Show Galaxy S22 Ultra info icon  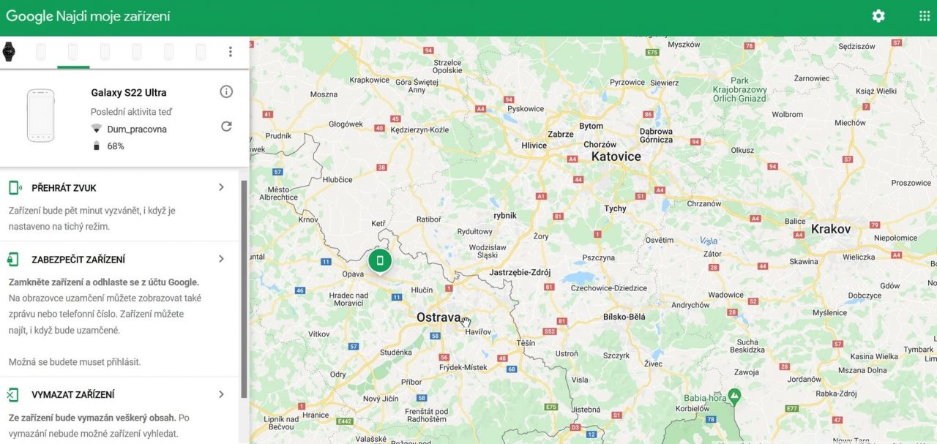[226, 91]
